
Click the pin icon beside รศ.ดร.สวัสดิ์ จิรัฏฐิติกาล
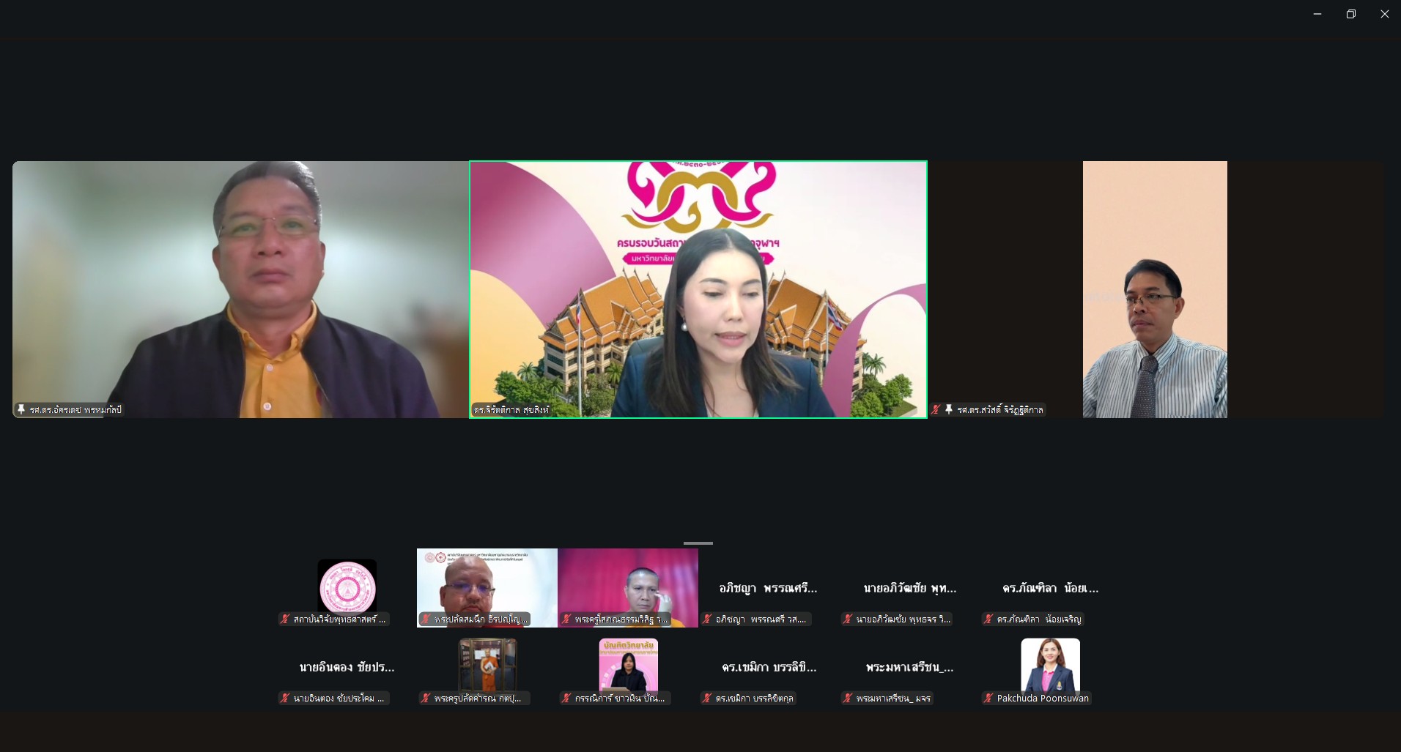tap(949, 410)
